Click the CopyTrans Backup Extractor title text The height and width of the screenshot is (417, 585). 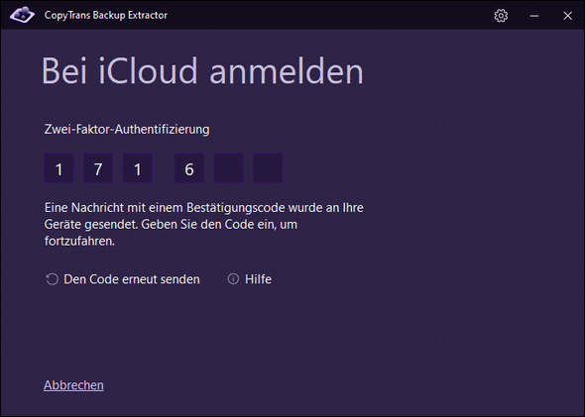pos(105,15)
